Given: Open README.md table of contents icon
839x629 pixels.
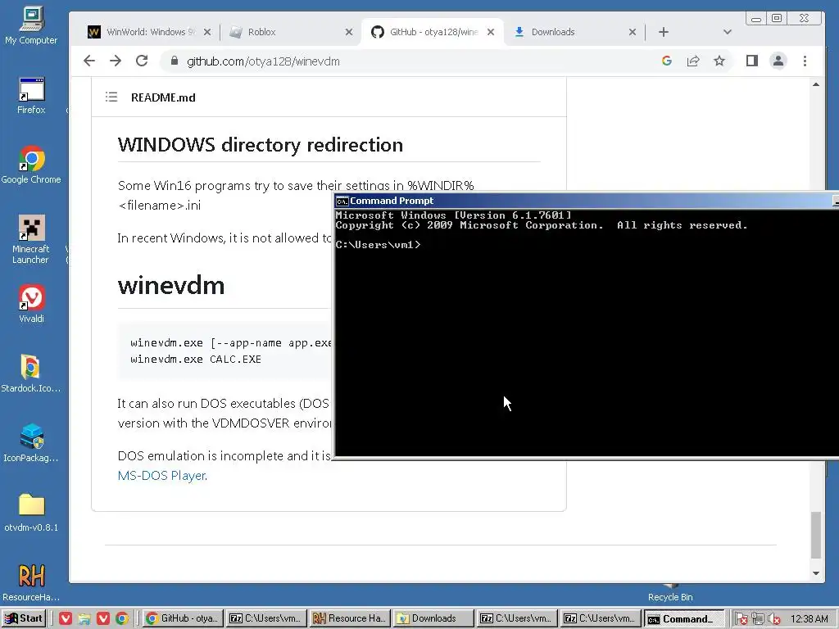Looking at the screenshot, I should (111, 97).
